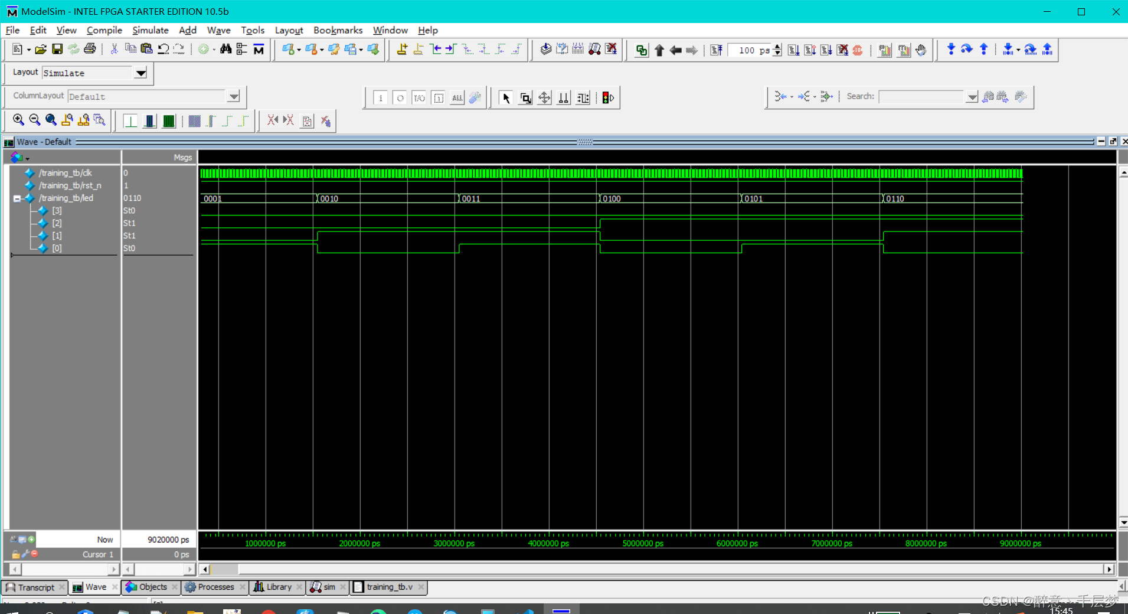The image size is (1128, 614).
Task: Open the Layout Simulate dropdown
Action: (x=140, y=73)
